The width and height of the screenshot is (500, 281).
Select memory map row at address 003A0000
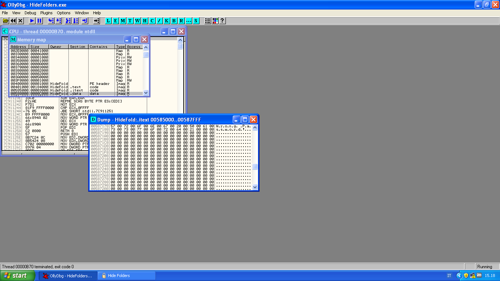pos(76,77)
